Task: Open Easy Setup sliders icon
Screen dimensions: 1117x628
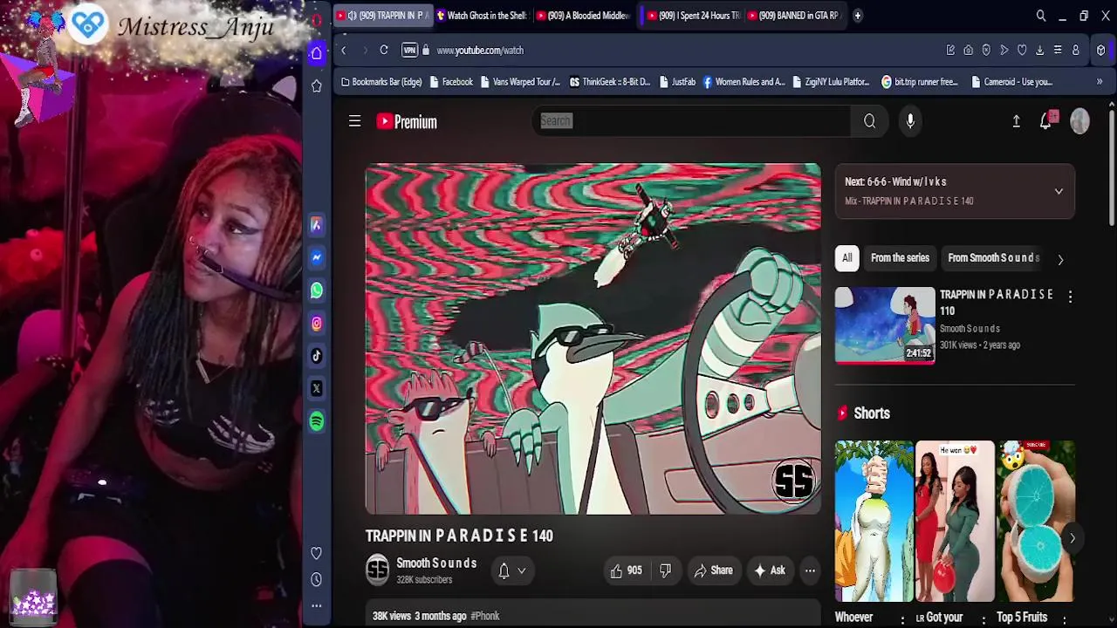Action: coord(1058,50)
